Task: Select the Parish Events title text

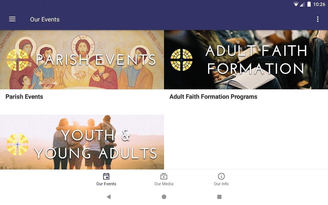Action: click(24, 97)
